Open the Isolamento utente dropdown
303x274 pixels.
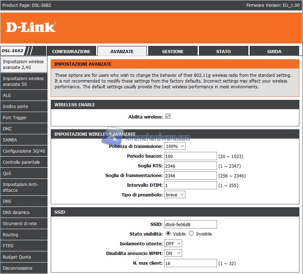173,243
